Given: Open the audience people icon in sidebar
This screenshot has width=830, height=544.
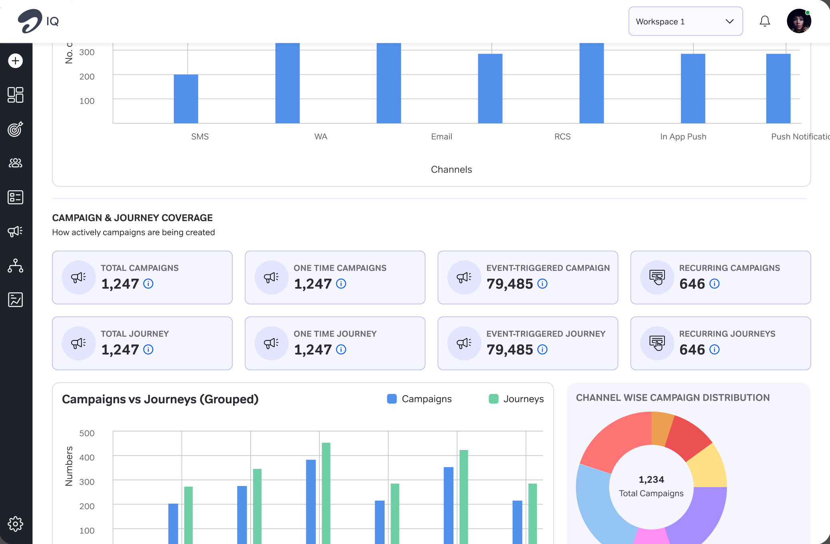Looking at the screenshot, I should point(16,163).
